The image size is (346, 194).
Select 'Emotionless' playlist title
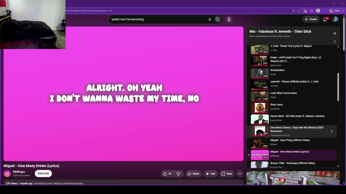coord(277,70)
